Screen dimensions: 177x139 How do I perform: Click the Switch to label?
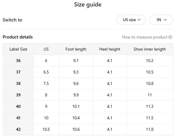(x=12, y=20)
